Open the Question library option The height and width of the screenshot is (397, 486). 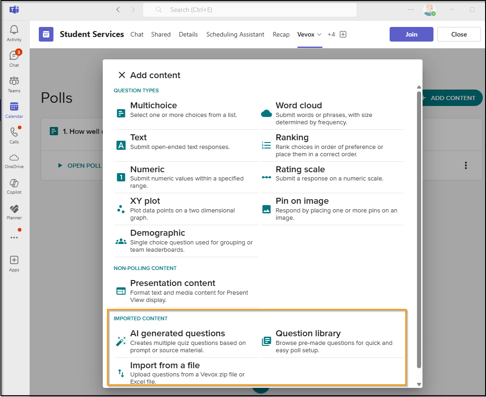coord(332,342)
